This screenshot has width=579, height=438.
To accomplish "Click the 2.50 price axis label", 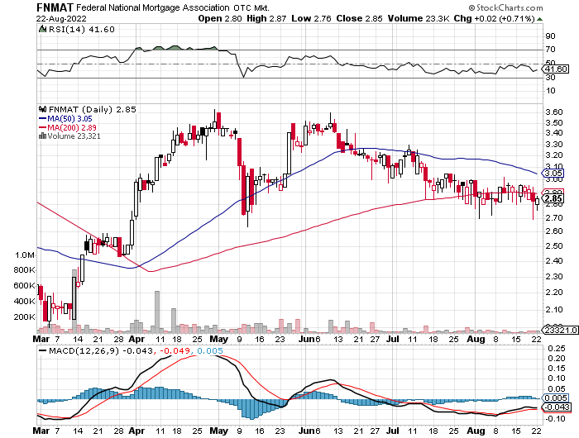I will click(x=554, y=245).
